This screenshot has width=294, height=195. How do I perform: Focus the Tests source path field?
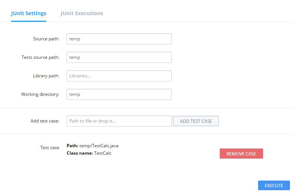119,57
